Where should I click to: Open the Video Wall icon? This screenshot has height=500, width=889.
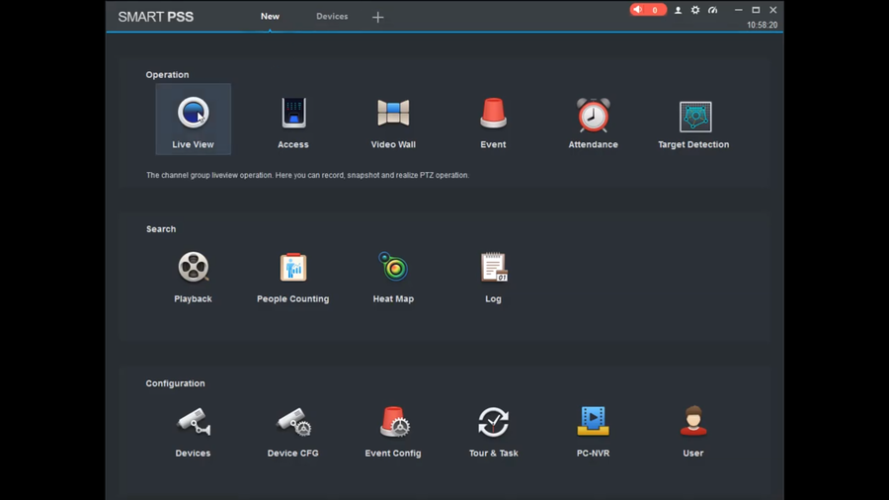393,113
